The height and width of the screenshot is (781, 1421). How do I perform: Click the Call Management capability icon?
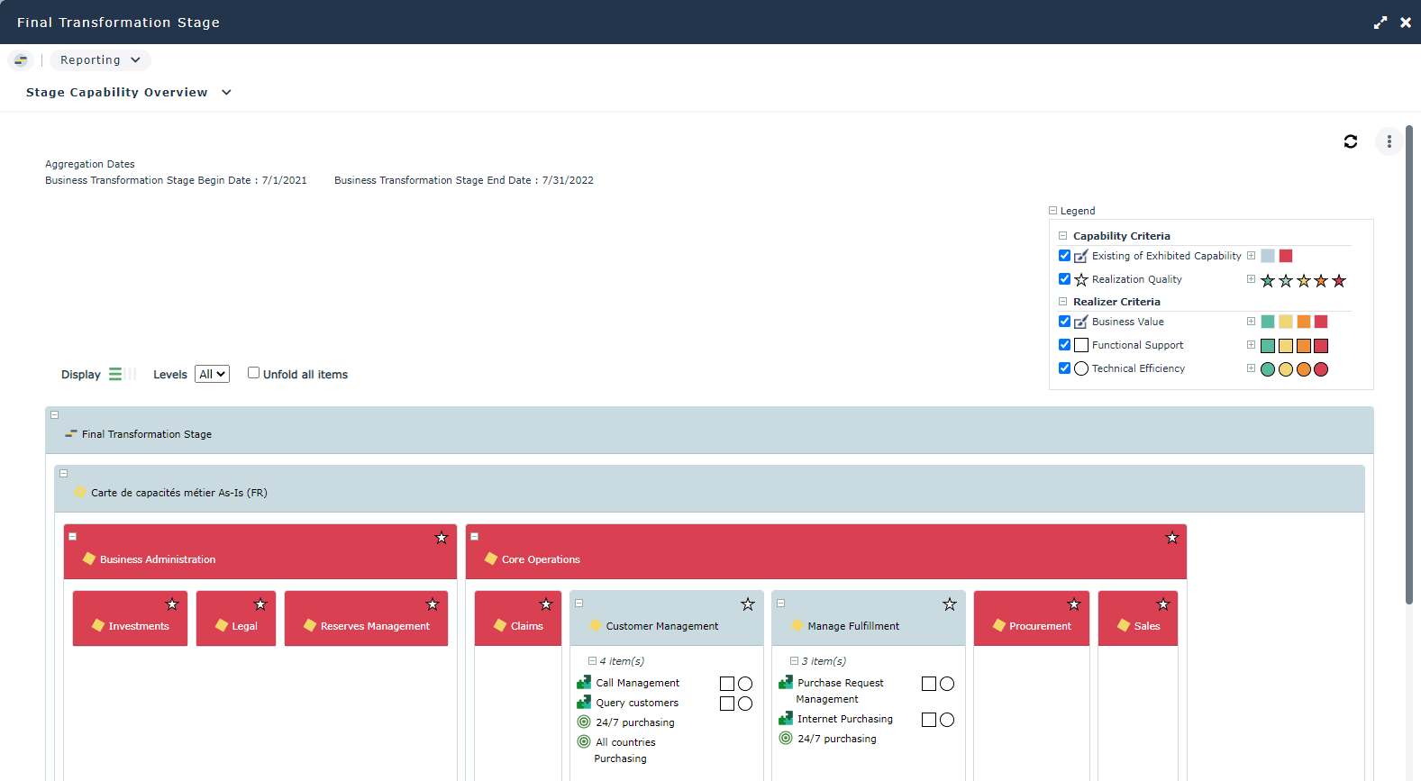[x=584, y=683]
